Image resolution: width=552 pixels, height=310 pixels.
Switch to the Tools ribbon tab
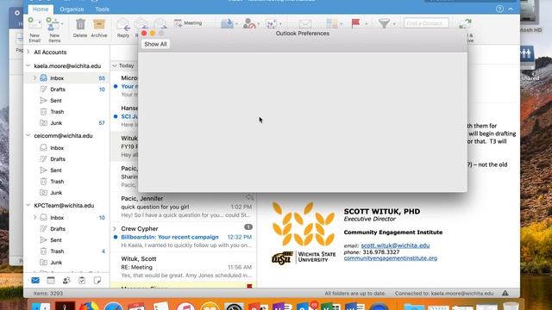click(102, 9)
